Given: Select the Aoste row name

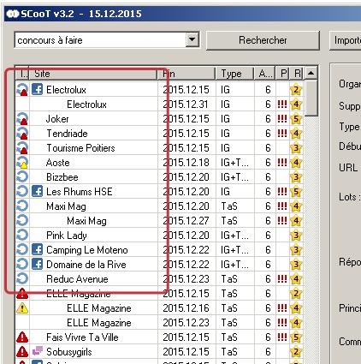Looking at the screenshot, I should (58, 163).
